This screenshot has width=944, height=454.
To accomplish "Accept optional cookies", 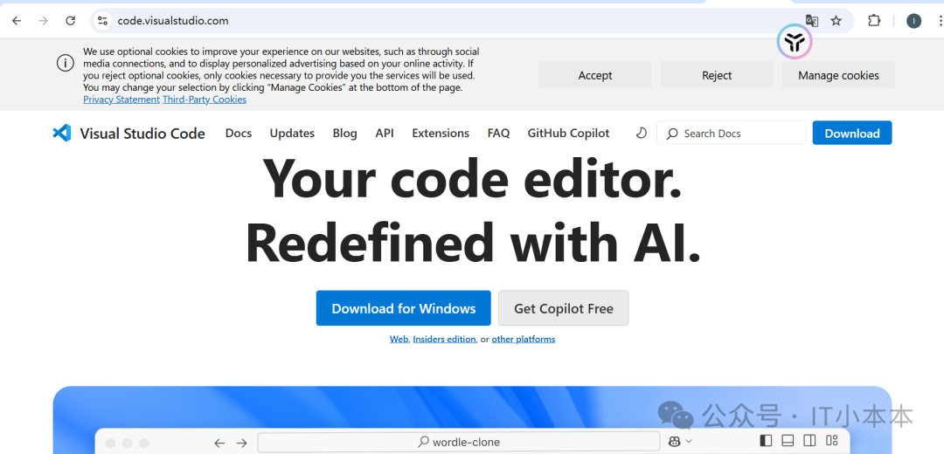I will 595,75.
